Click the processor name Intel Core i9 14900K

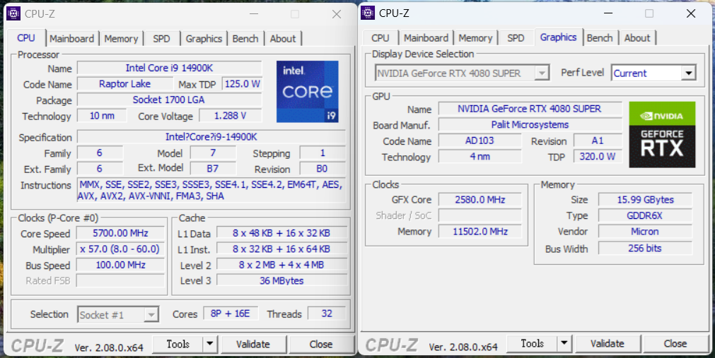pos(169,68)
